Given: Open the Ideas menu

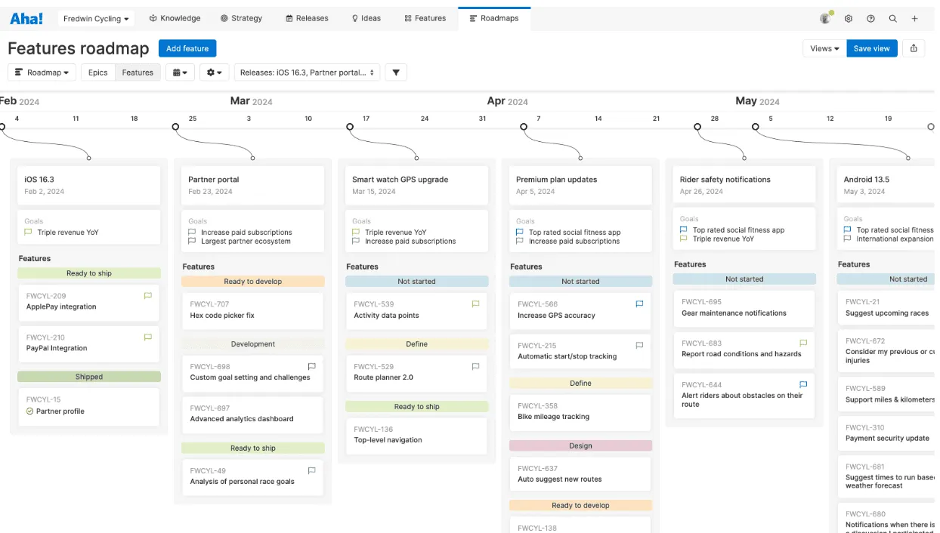Looking at the screenshot, I should click(x=366, y=18).
